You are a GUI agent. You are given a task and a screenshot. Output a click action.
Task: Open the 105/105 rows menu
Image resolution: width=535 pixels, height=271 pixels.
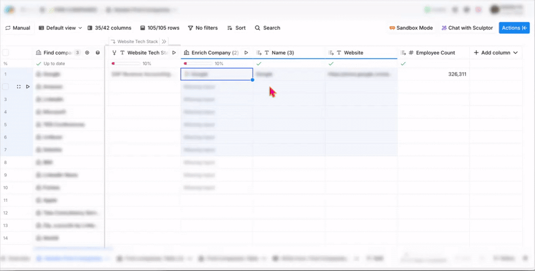coord(159,28)
